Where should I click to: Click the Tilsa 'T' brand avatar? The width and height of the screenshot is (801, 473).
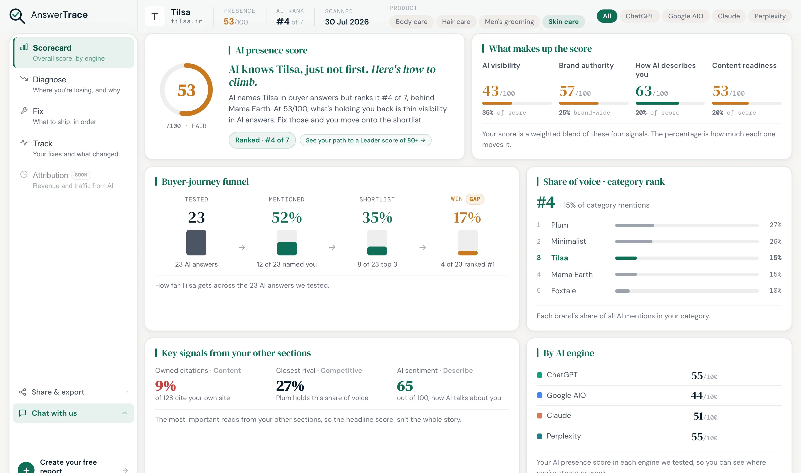point(155,16)
